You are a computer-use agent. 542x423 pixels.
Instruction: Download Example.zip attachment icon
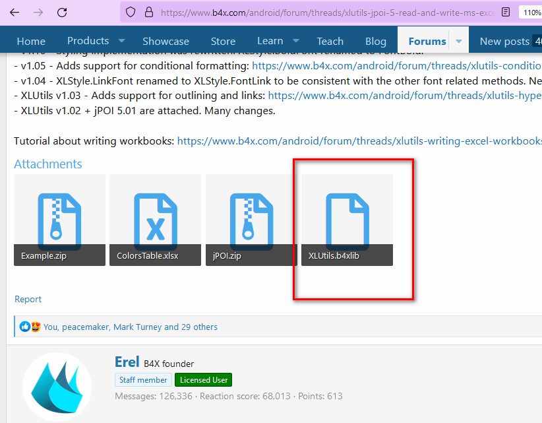[59, 218]
